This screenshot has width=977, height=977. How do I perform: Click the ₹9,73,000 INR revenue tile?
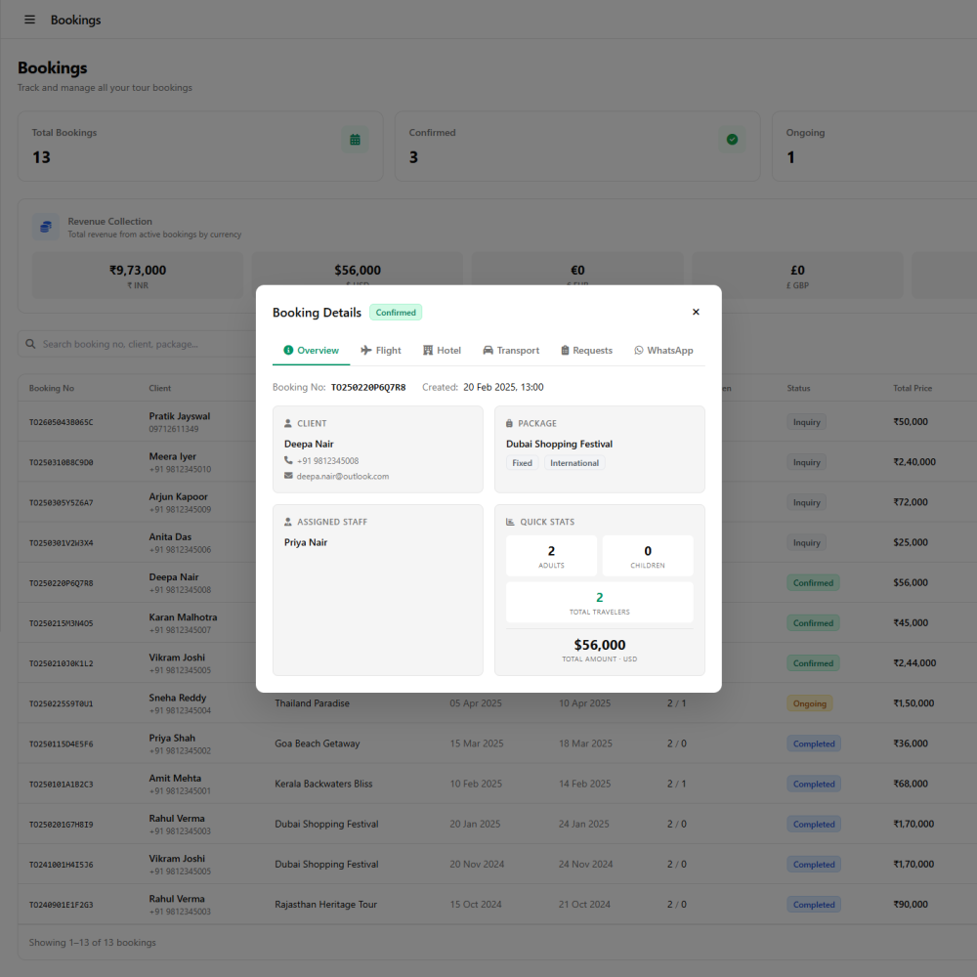pyautogui.click(x=138, y=276)
